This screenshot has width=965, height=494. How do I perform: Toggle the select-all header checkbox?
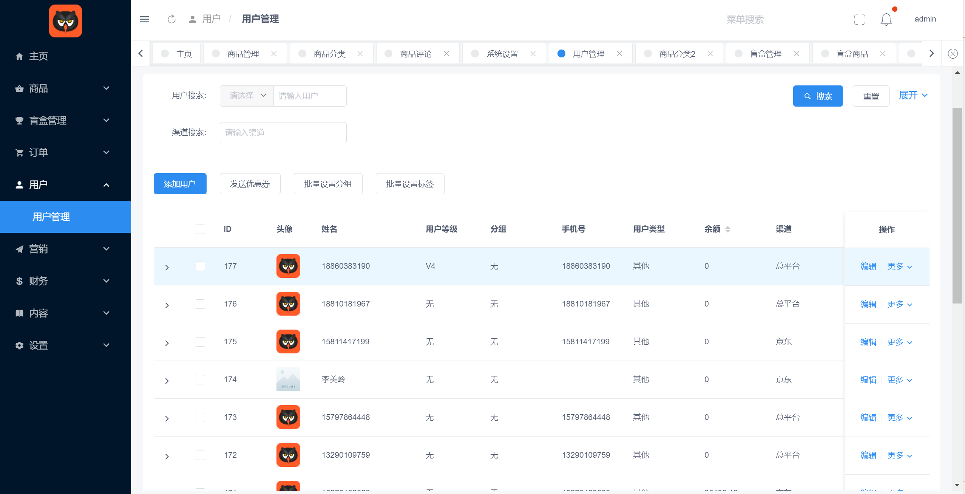coord(200,229)
